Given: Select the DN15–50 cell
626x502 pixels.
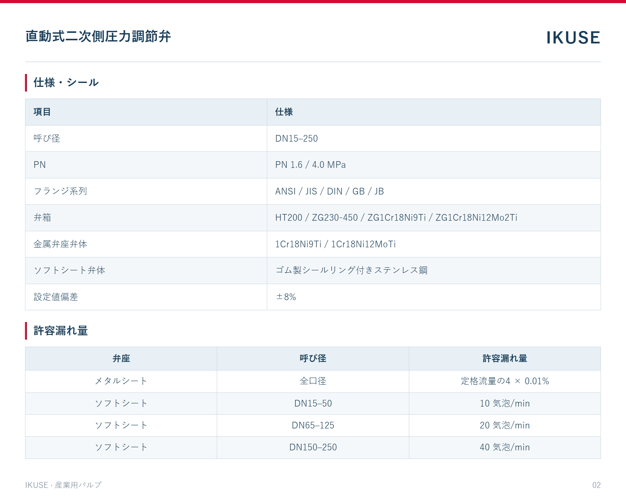Looking at the screenshot, I should (x=313, y=403).
